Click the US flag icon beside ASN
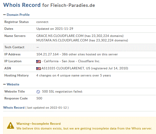Viewport: 156px width, 134px height. pos(38,69)
